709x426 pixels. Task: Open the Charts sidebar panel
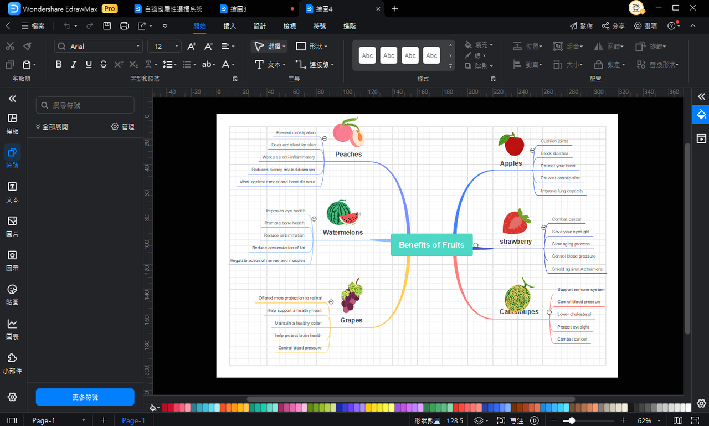tap(12, 329)
